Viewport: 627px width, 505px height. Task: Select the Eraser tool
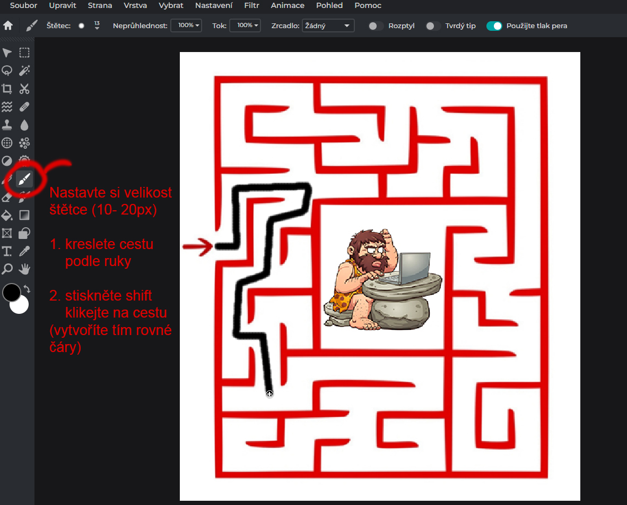tap(7, 198)
